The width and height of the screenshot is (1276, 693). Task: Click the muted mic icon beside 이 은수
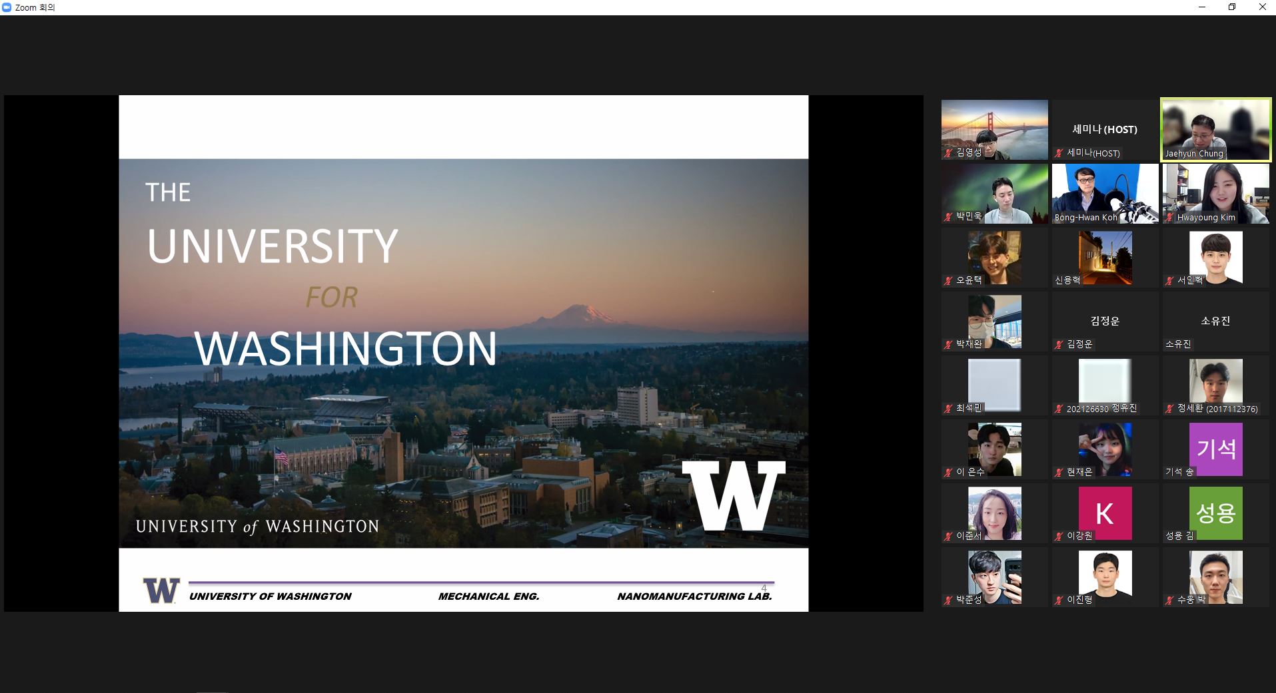[x=948, y=473]
